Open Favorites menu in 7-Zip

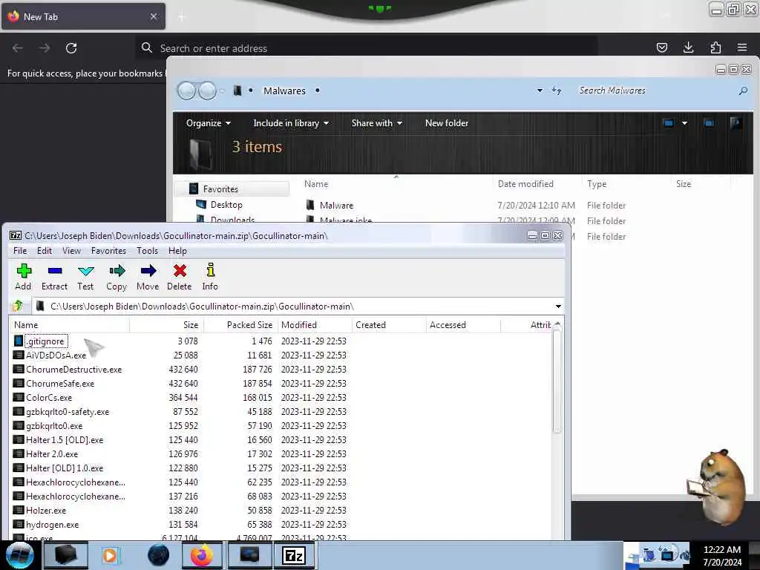click(x=108, y=251)
